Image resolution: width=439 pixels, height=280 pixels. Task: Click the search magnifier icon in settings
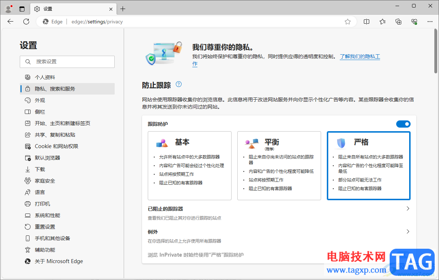pos(28,62)
